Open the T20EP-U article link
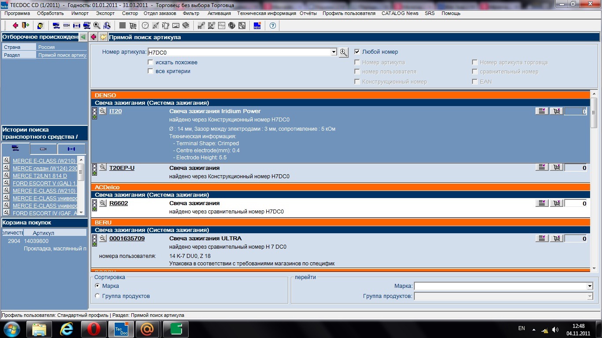602x338 pixels. point(122,168)
